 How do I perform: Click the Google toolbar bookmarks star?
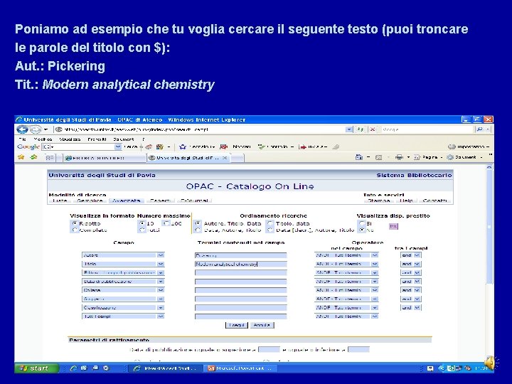pyautogui.click(x=183, y=147)
